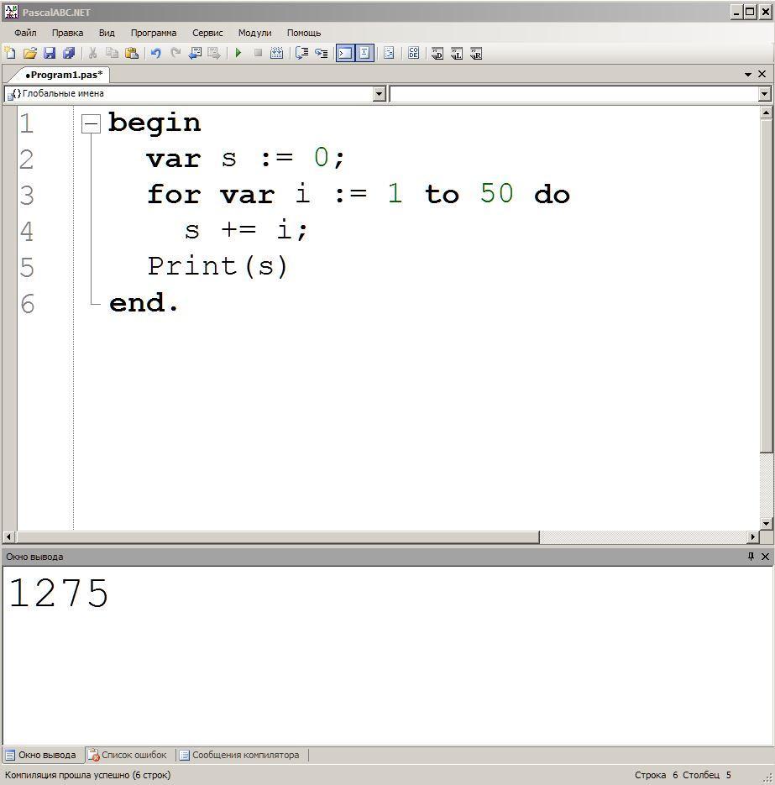The height and width of the screenshot is (785, 775).
Task: Minimize the PascalABC.NET window
Action: [736, 12]
